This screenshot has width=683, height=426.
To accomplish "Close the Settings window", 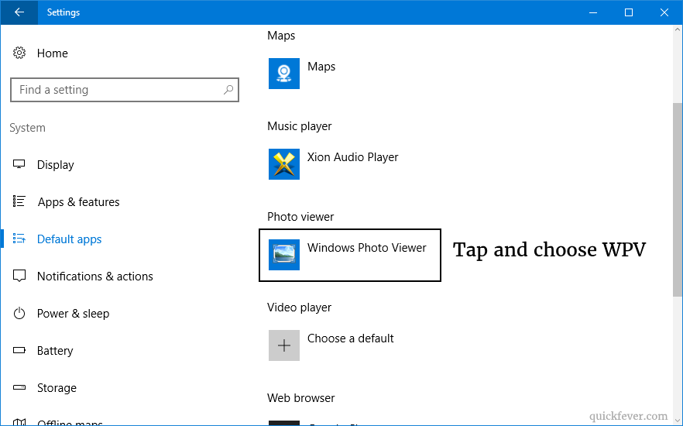I will pyautogui.click(x=664, y=12).
